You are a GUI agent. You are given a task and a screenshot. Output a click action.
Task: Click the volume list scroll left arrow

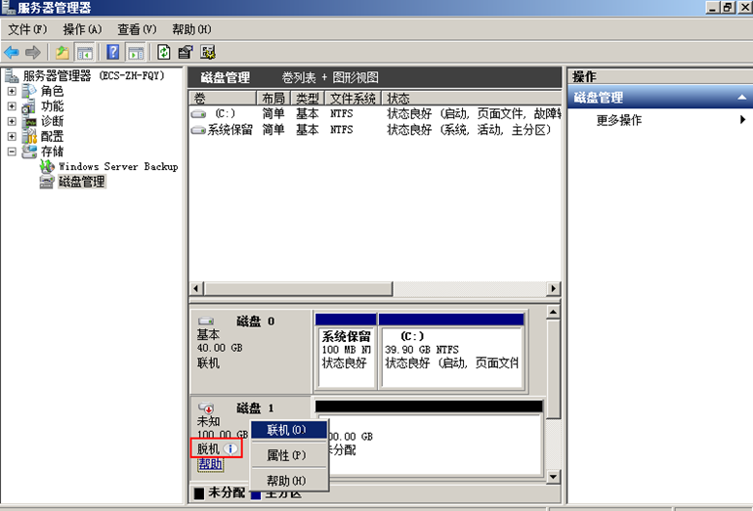[195, 288]
